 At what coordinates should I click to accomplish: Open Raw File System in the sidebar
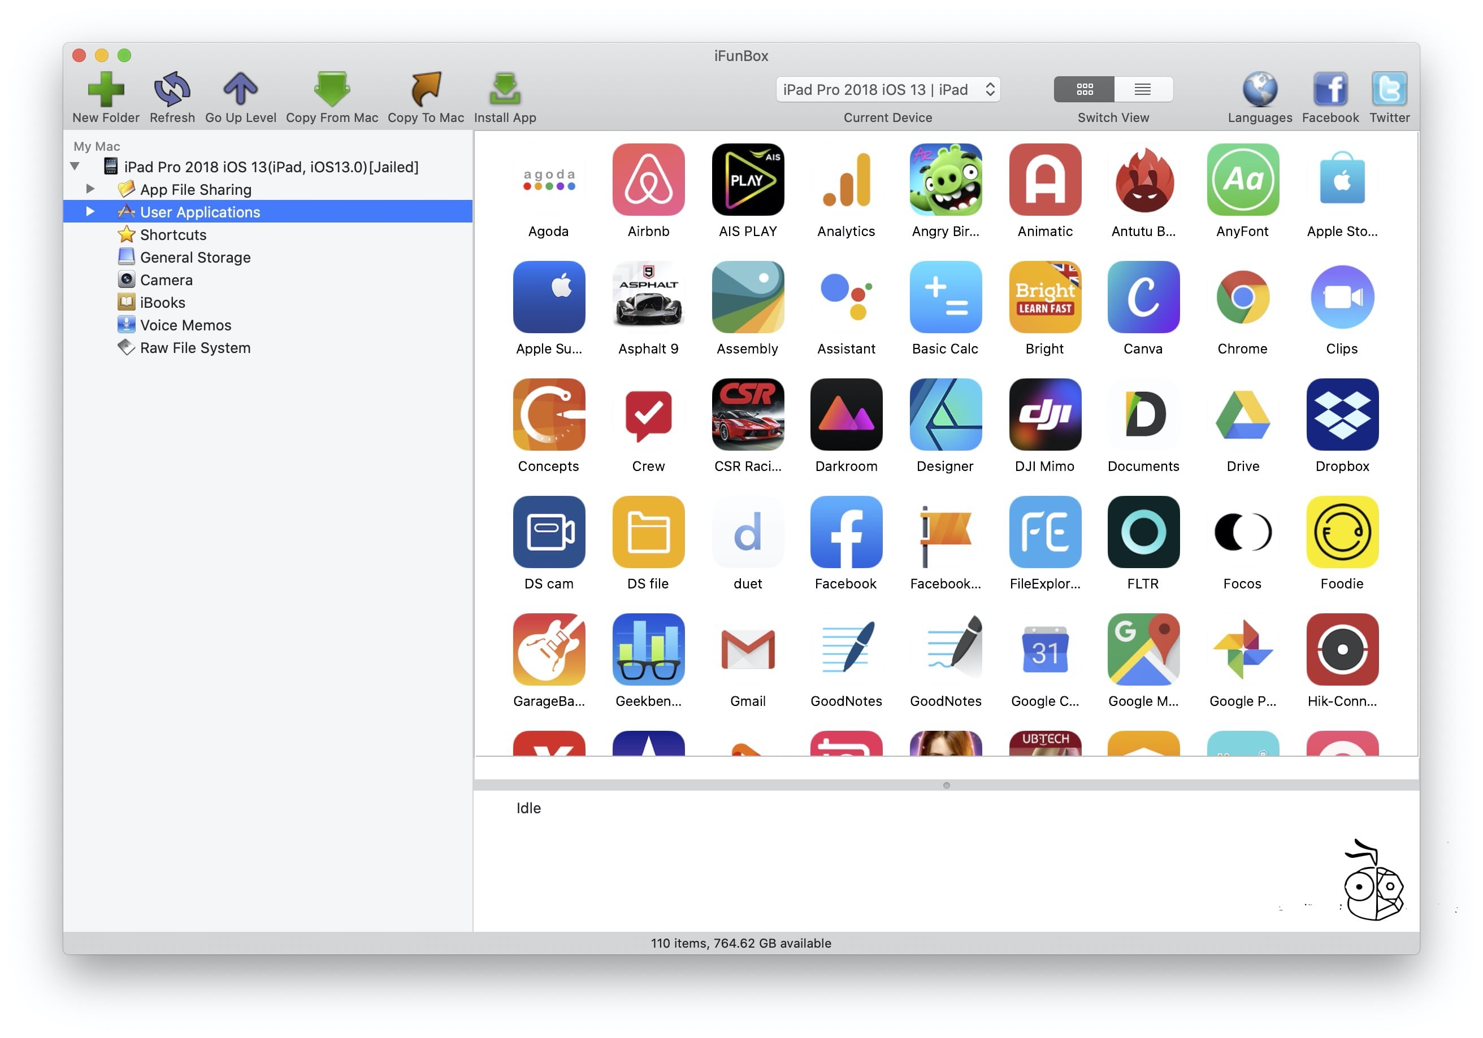[195, 347]
